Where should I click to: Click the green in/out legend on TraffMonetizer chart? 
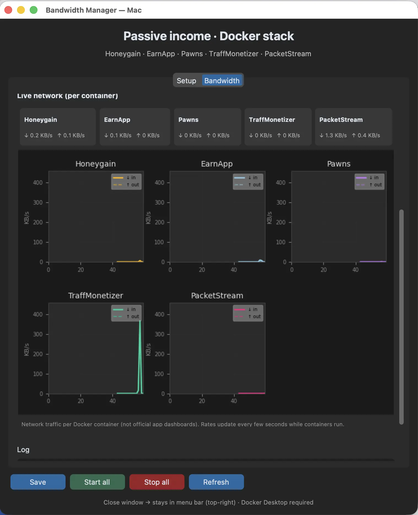pyautogui.click(x=126, y=313)
